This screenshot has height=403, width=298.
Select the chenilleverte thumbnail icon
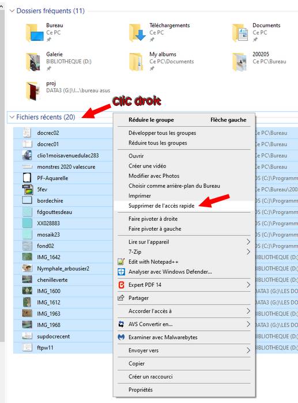click(x=27, y=280)
